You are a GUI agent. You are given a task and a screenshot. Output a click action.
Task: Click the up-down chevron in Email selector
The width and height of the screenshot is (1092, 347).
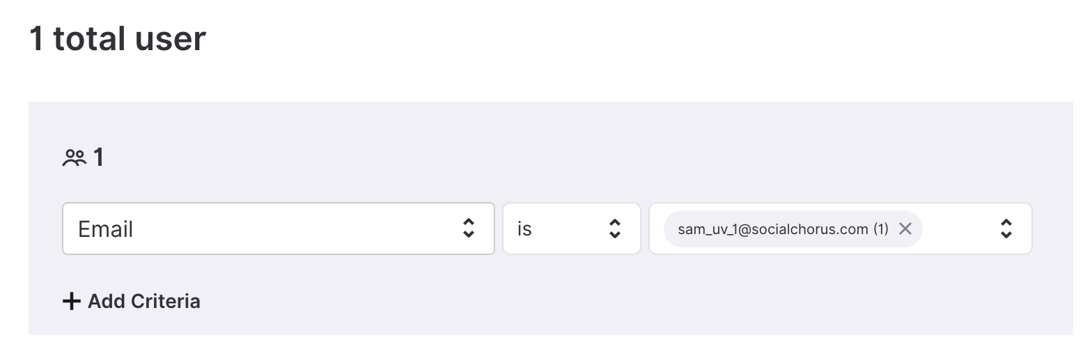click(x=469, y=229)
